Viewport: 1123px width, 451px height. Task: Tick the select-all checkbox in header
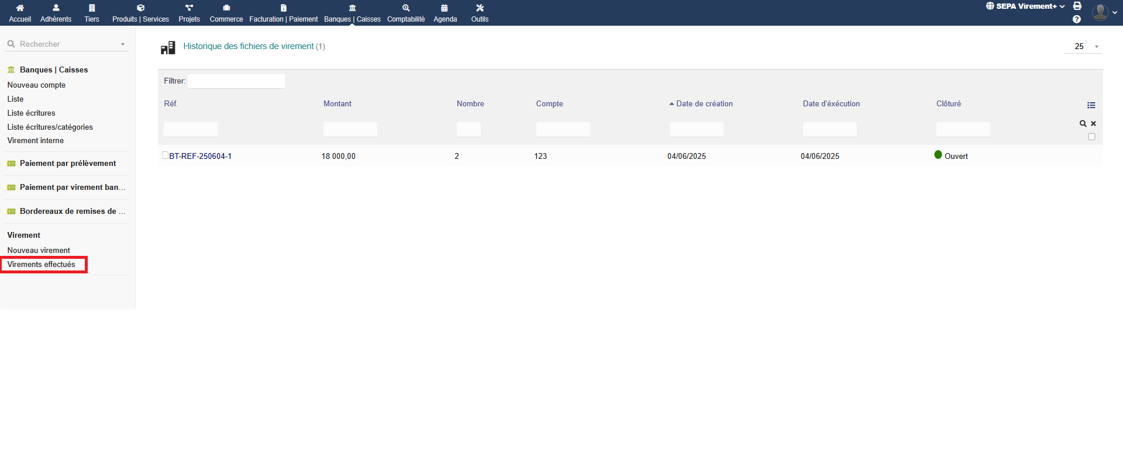click(1091, 137)
